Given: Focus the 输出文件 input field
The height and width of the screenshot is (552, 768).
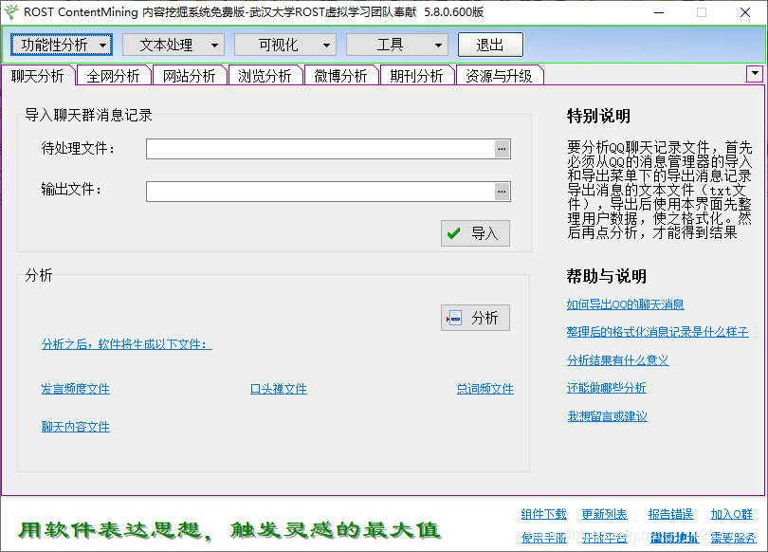Looking at the screenshot, I should click(x=320, y=192).
